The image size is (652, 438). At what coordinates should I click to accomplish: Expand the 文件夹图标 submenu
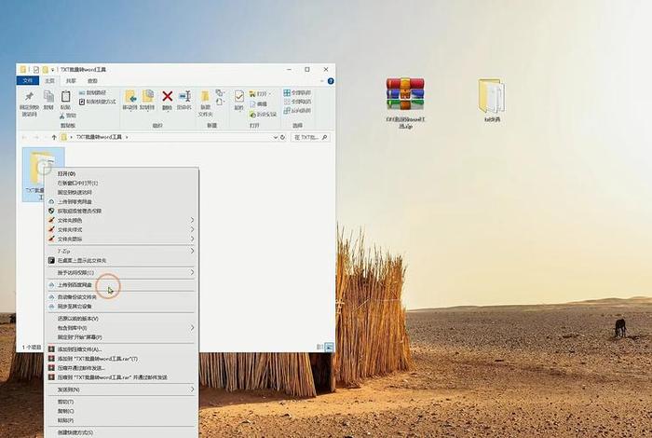point(193,239)
